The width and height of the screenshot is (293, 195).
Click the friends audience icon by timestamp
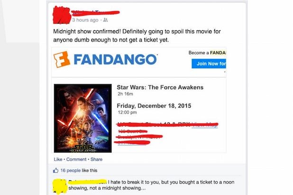[x=106, y=20]
